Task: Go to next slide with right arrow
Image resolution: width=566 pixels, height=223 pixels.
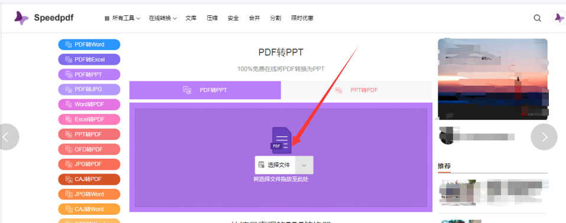Action: [x=544, y=137]
